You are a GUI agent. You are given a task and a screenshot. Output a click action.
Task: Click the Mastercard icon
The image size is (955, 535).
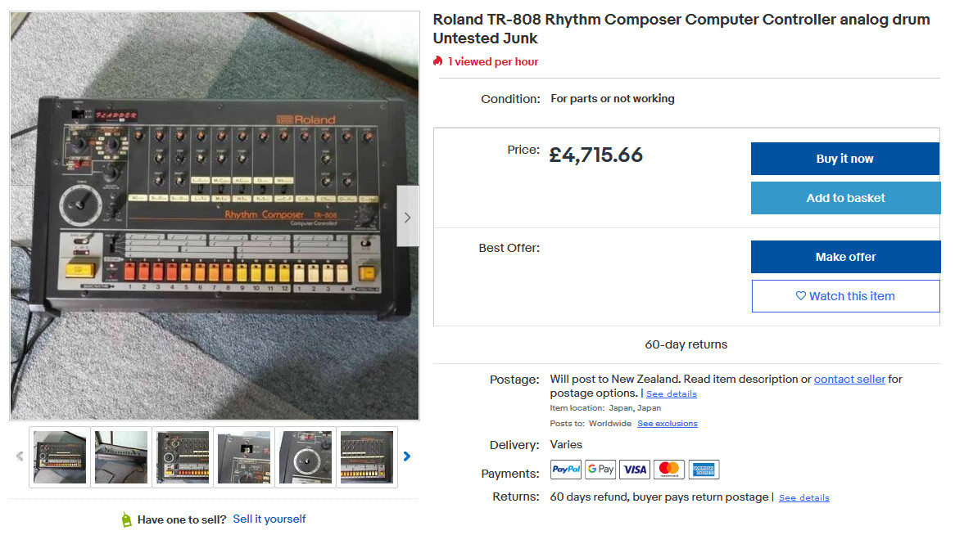(669, 470)
